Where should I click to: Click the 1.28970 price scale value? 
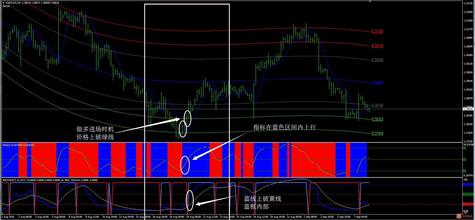tap(468, 98)
